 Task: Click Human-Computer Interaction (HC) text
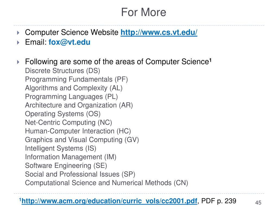(x=78, y=131)
